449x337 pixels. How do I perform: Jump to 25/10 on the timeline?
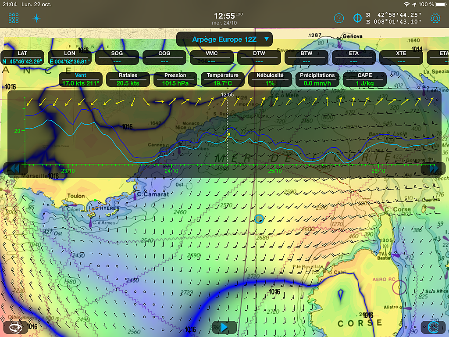point(275,171)
